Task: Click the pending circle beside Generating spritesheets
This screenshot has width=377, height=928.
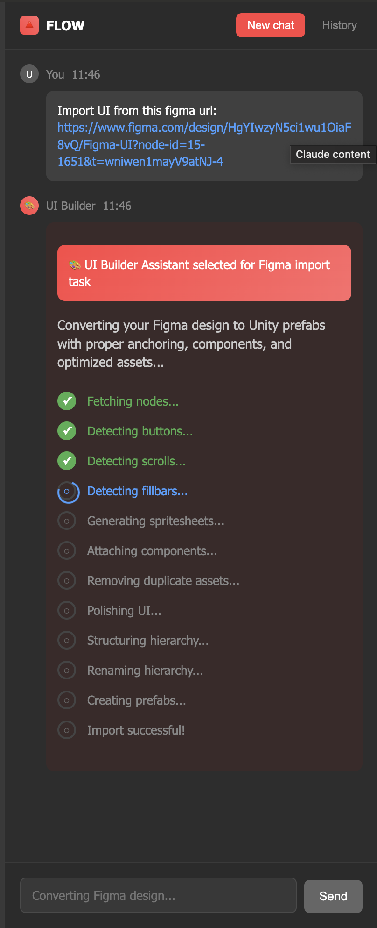Action: coord(67,521)
